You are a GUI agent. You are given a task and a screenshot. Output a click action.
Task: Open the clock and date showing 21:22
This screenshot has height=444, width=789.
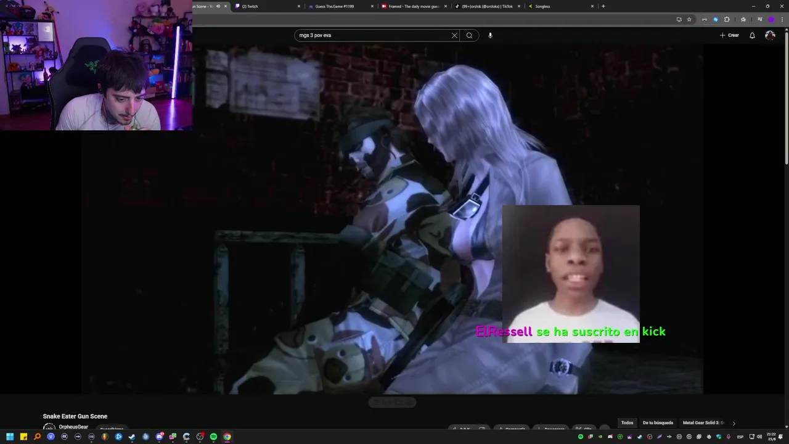pos(772,437)
